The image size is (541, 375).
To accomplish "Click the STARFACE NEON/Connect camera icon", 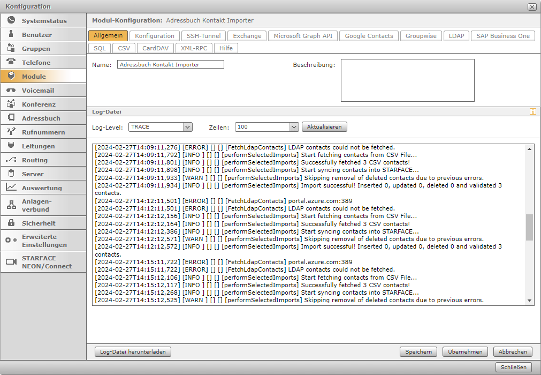I will (11, 262).
